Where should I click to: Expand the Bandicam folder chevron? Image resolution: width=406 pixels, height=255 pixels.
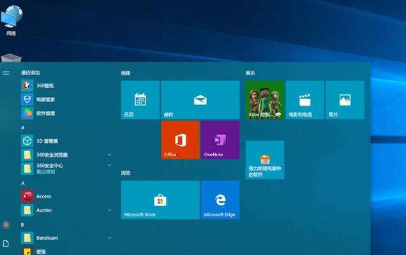pos(110,238)
